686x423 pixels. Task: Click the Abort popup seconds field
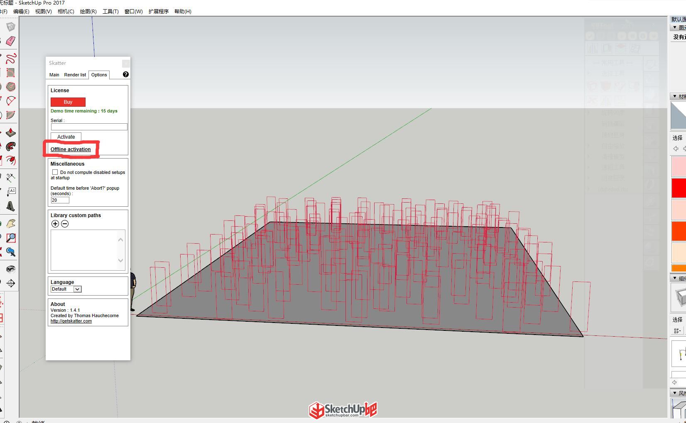60,200
